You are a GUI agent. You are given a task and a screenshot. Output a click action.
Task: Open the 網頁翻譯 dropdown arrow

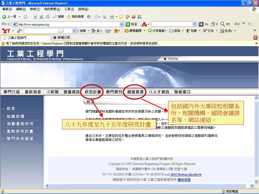[144, 31]
